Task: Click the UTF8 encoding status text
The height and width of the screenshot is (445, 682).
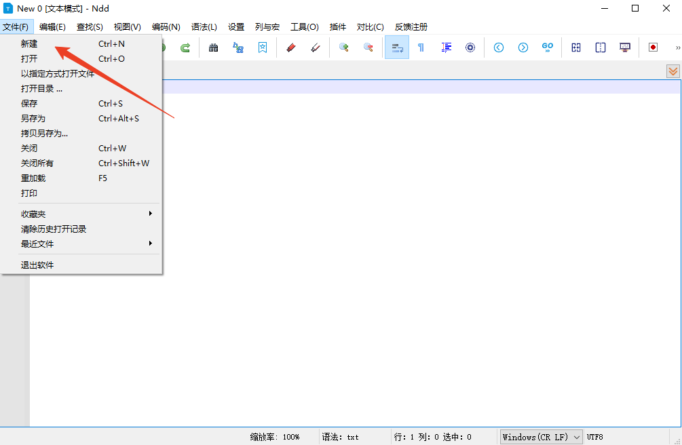Action: pyautogui.click(x=594, y=437)
